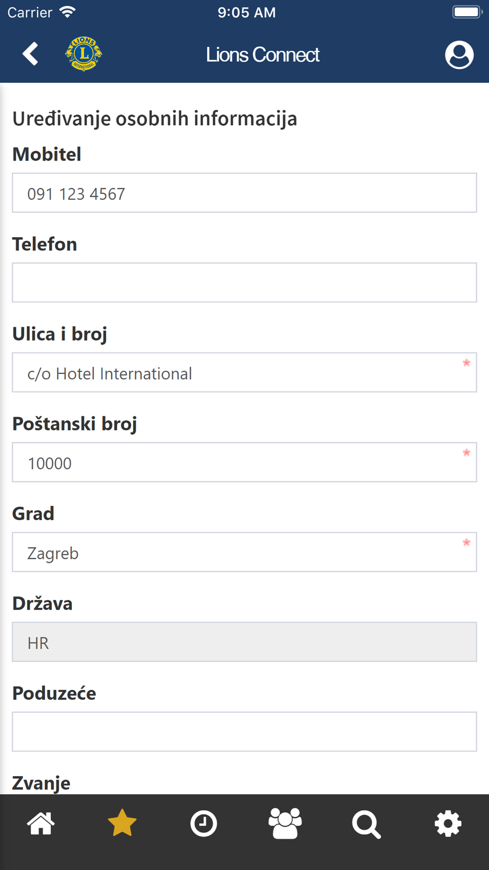Edit the Poštanski broj field
Image resolution: width=489 pixels, height=870 pixels.
coord(244,462)
